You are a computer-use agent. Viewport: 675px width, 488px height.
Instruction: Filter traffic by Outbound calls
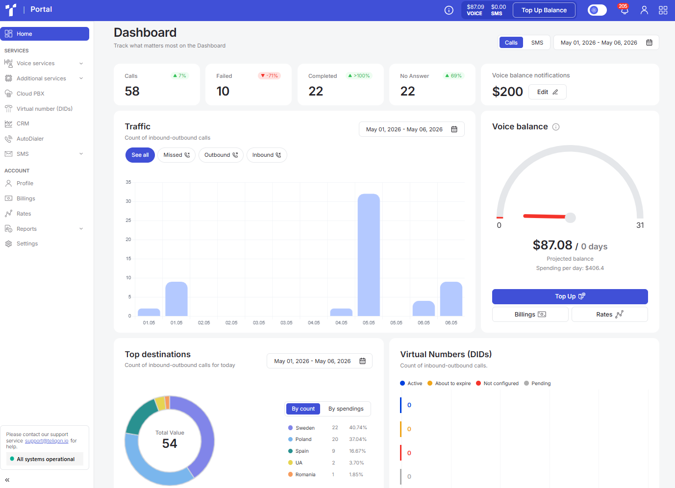point(221,155)
